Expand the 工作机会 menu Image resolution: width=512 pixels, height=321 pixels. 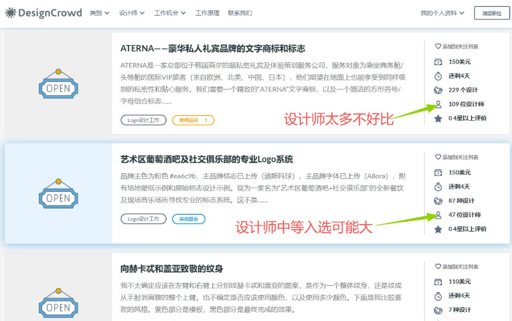click(x=170, y=13)
